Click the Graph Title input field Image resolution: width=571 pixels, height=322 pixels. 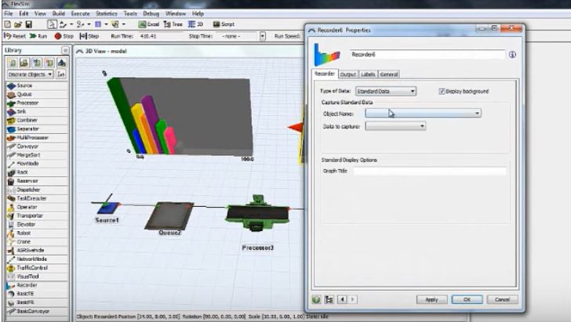(430, 171)
